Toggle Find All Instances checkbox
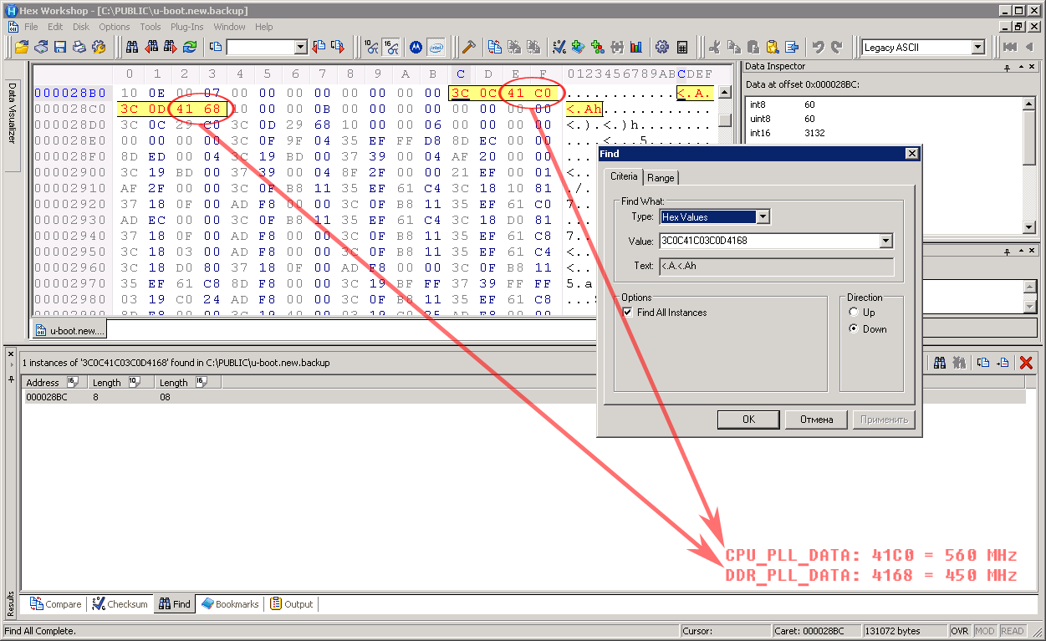Viewport: 1046px width, 641px height. tap(628, 313)
